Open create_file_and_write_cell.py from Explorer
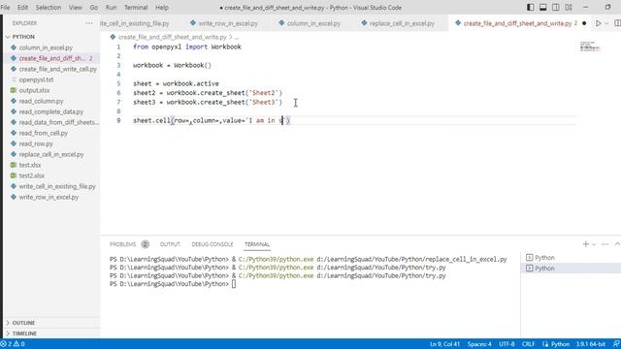 (58, 69)
